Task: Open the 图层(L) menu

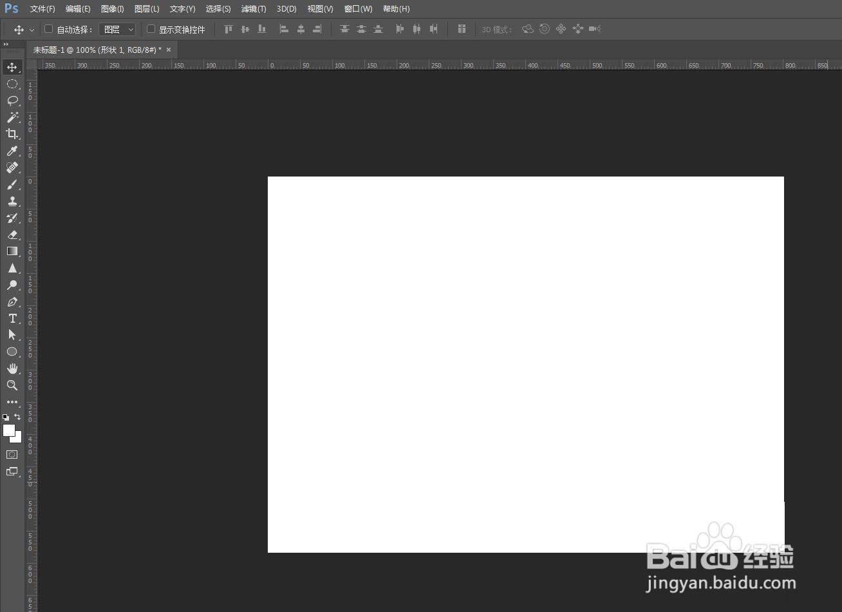Action: (x=147, y=9)
